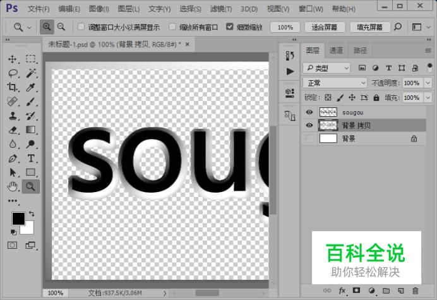
Task: Open the Layers panel menu
Action: pyautogui.click(x=428, y=51)
